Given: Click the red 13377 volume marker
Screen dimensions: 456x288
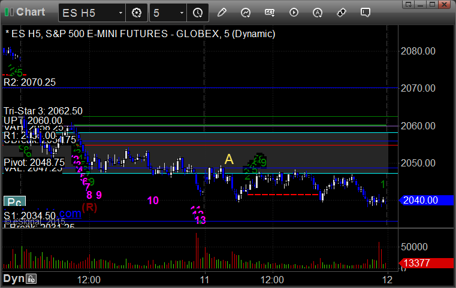Looking at the screenshot, I should coord(427,263).
